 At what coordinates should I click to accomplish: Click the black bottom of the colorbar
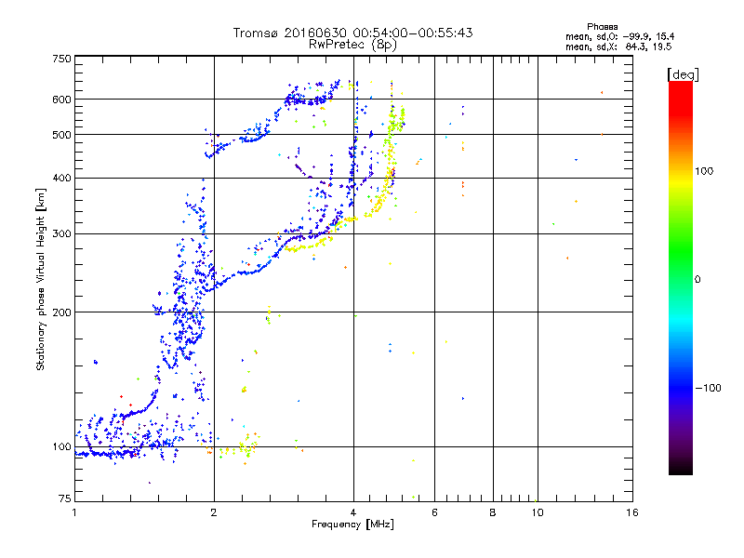[681, 471]
